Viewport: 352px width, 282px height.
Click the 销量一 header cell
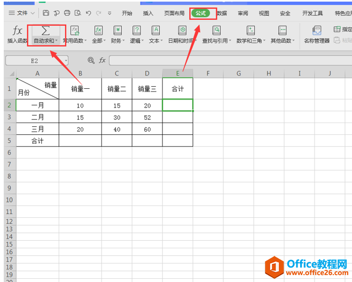coord(80,89)
